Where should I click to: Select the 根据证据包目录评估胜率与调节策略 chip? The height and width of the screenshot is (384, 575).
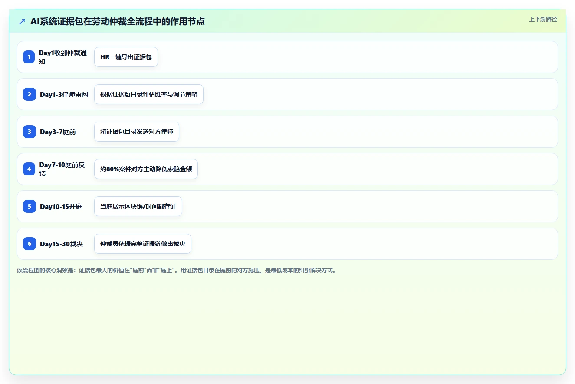pyautogui.click(x=148, y=94)
